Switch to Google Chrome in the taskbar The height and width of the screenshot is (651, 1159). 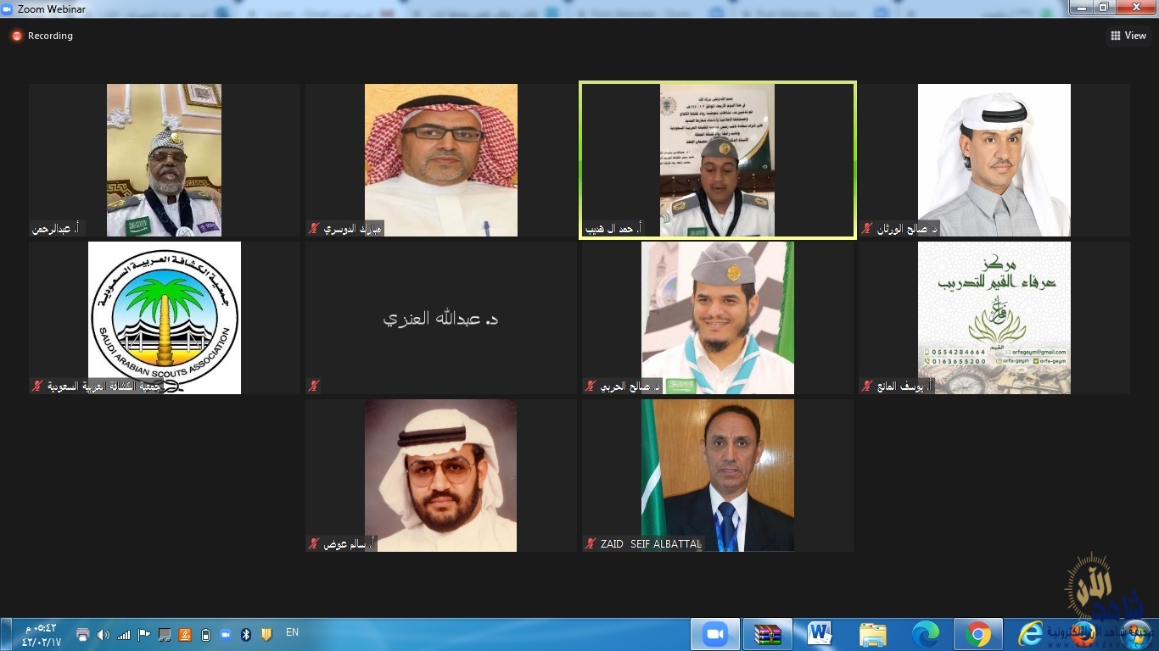977,634
